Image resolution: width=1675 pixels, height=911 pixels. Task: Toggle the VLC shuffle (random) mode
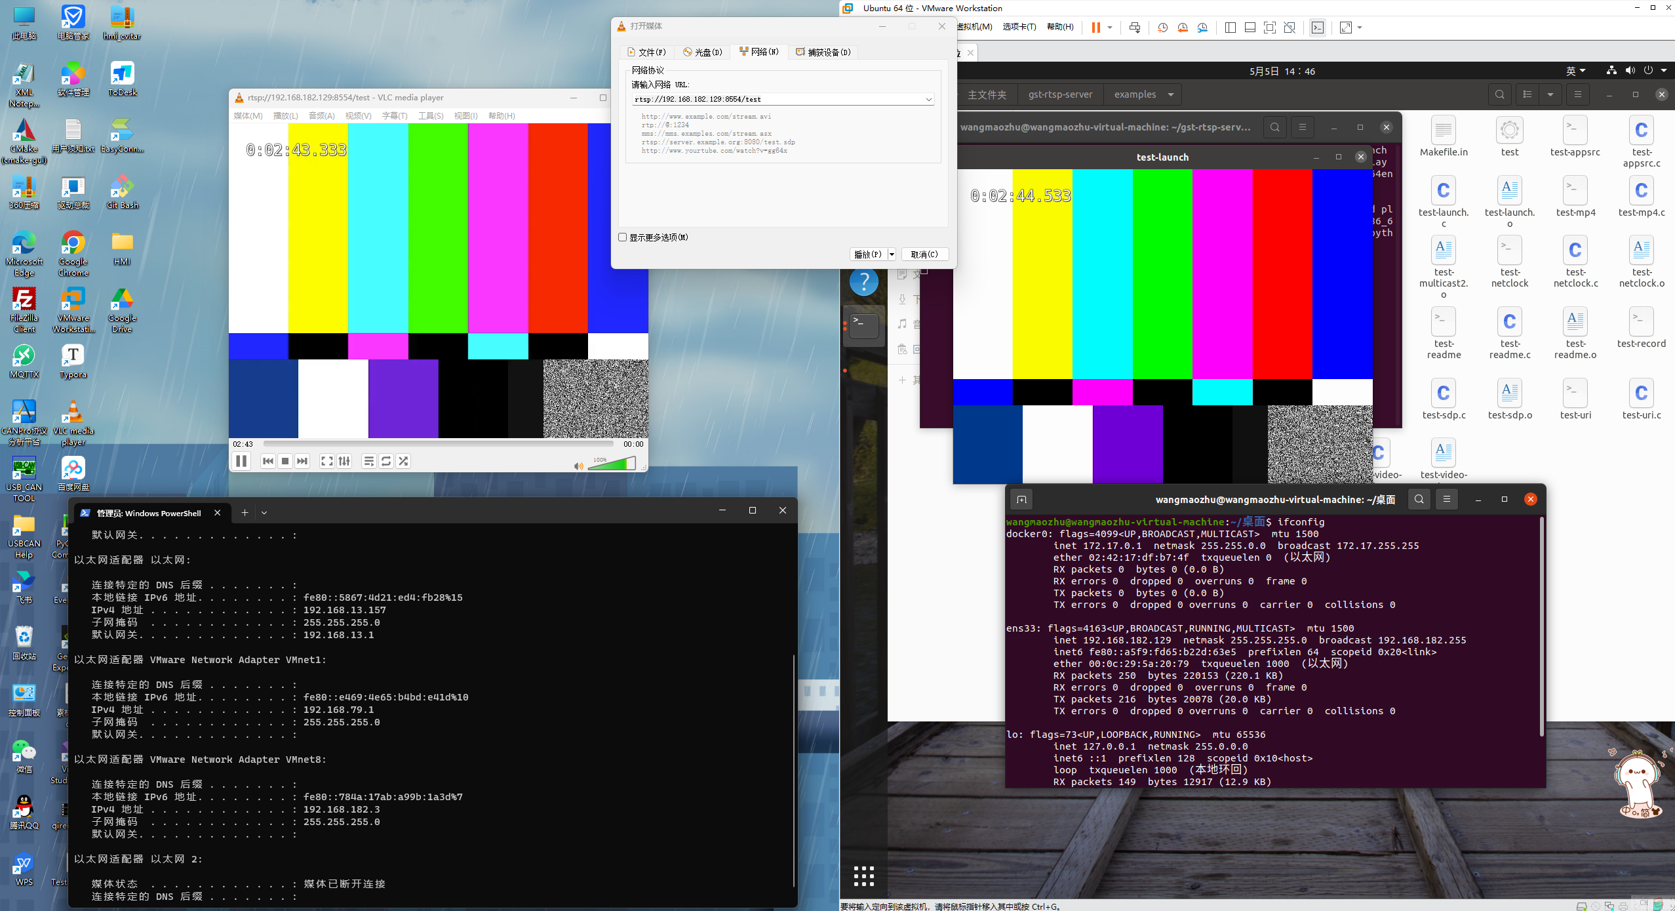point(403,461)
